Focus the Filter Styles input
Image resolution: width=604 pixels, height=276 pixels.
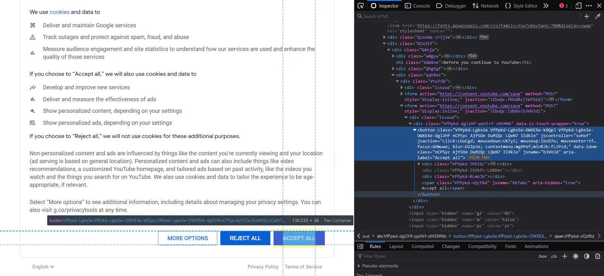445,256
